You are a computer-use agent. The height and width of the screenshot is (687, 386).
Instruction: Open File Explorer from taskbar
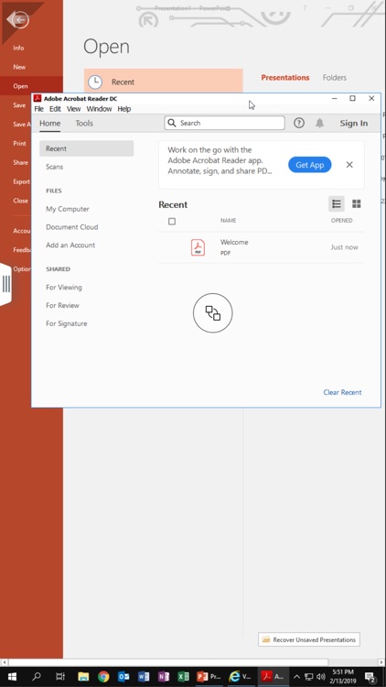83,677
